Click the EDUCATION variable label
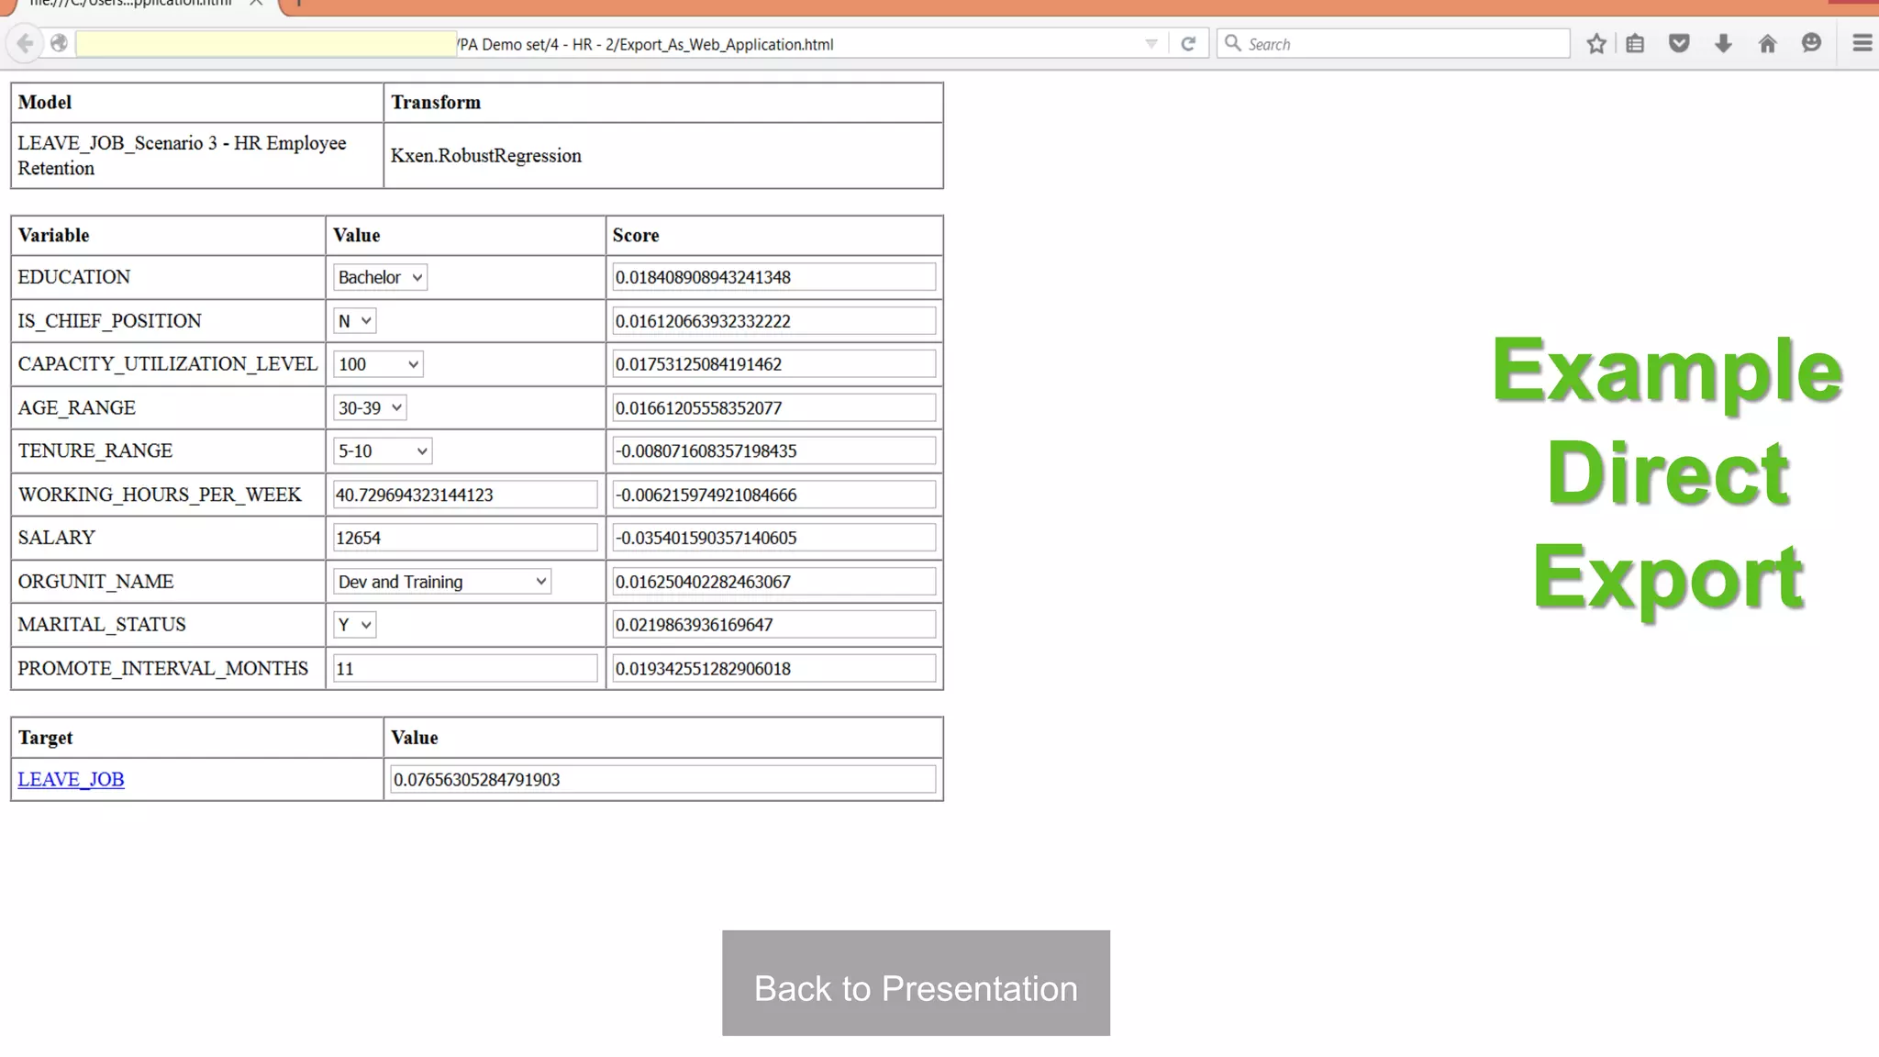1879x1057 pixels. (74, 277)
